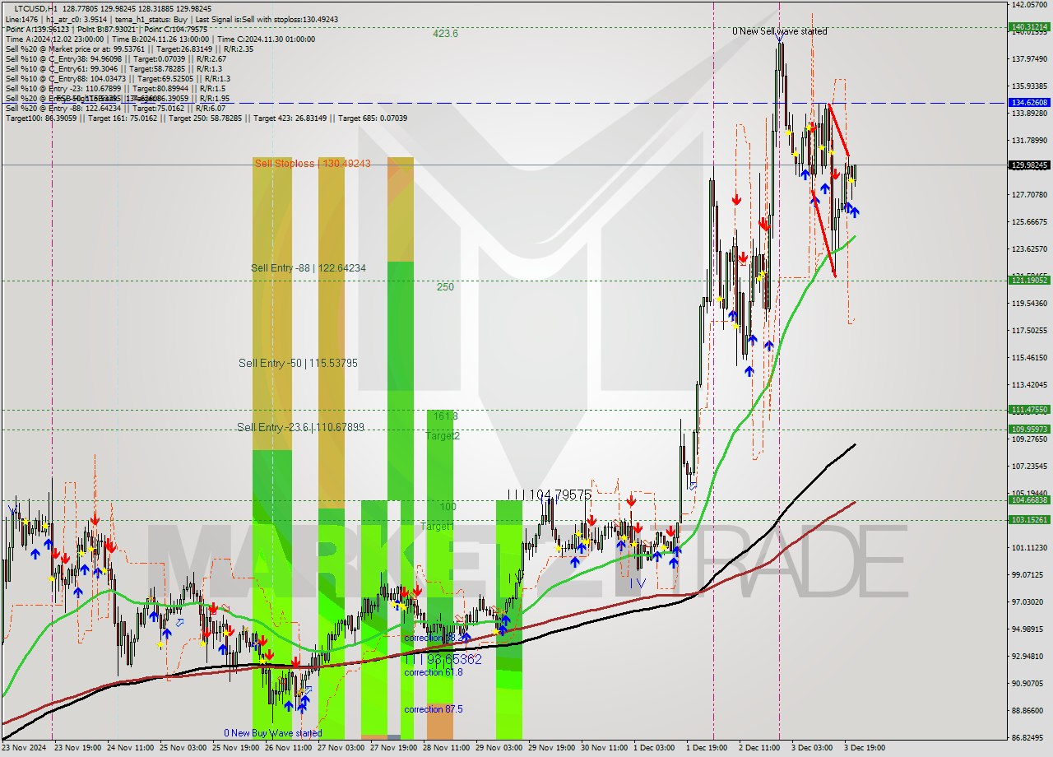Click the 'Sell %10 @ C_Entry61' line
Image resolution: width=1053 pixels, height=757 pixels.
[x=114, y=68]
